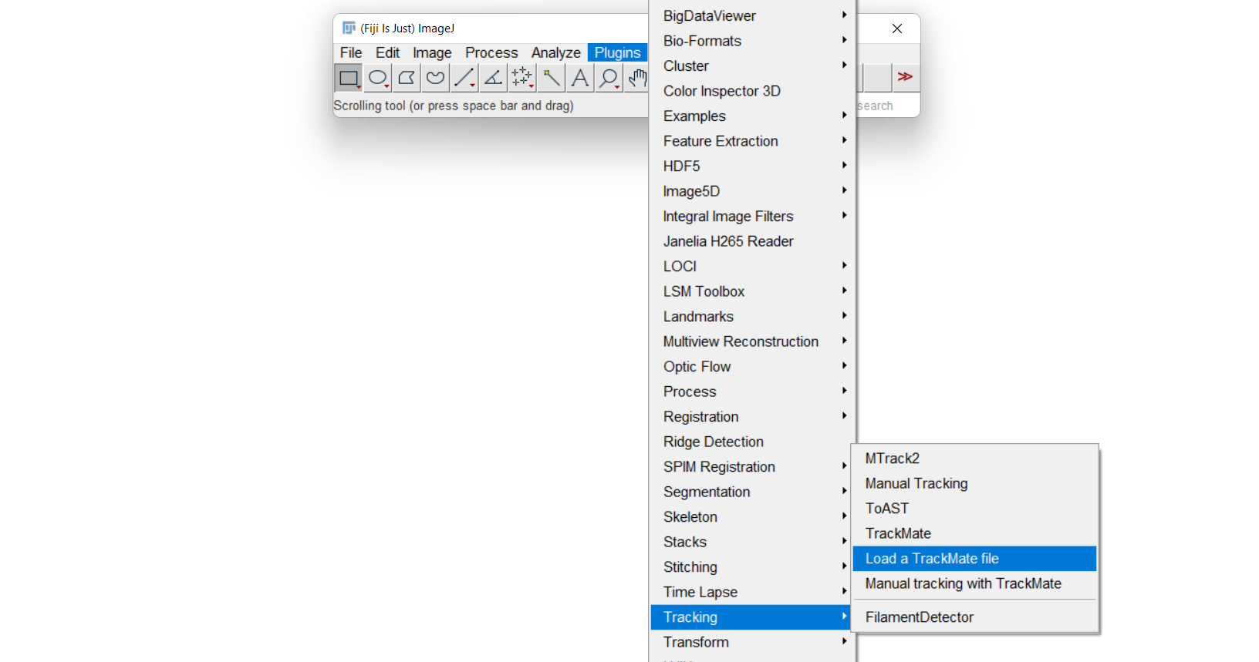The height and width of the screenshot is (662, 1259).
Task: Launch TrackMate plugin
Action: pyautogui.click(x=974, y=533)
